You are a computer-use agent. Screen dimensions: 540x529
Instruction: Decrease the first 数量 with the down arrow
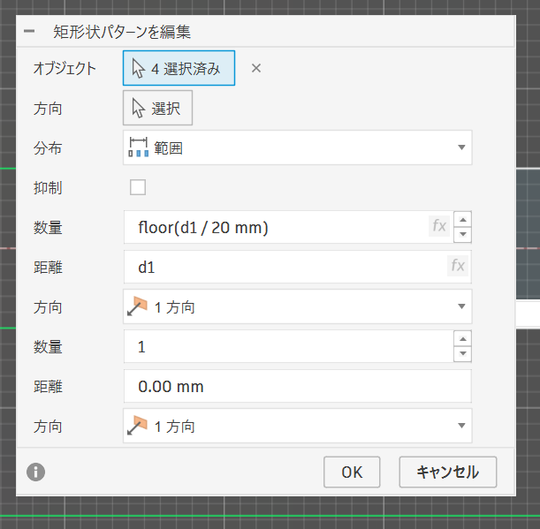tap(462, 234)
